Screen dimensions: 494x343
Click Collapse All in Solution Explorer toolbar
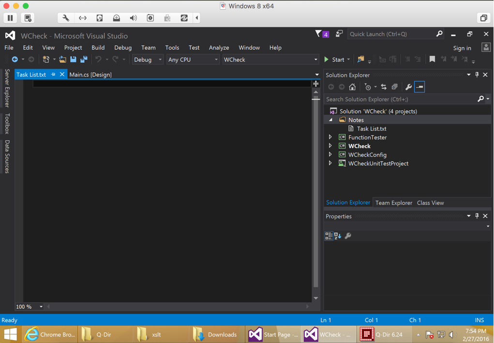tap(394, 87)
